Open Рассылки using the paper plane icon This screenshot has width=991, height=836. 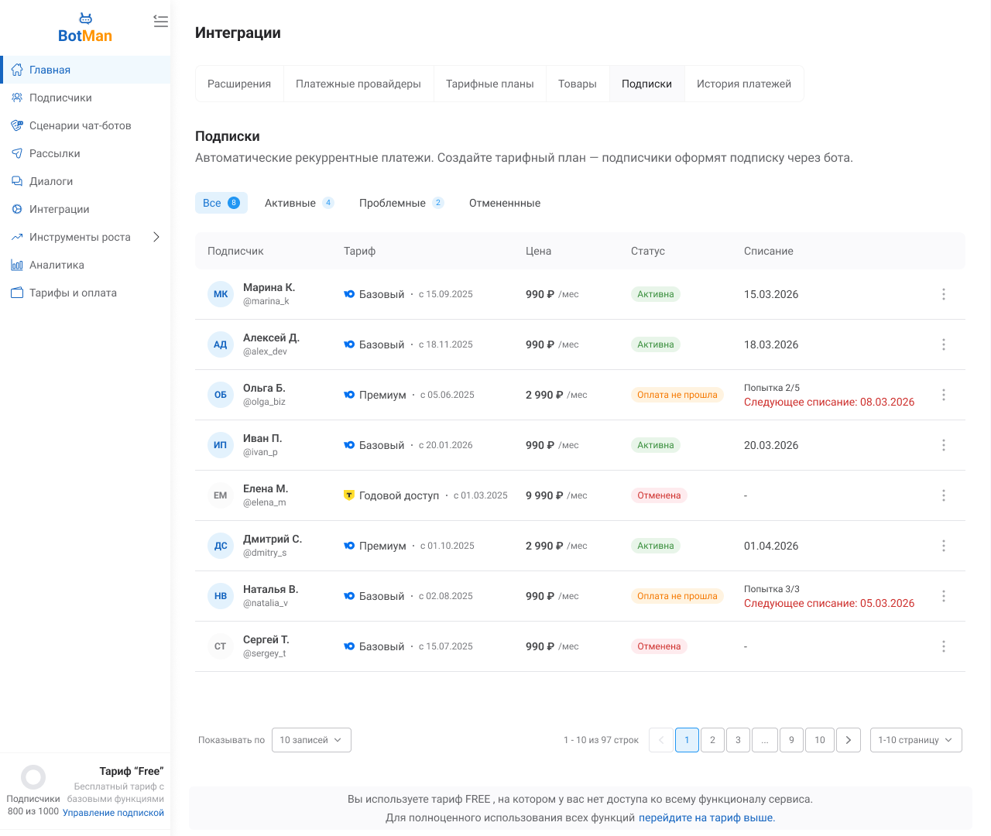pyautogui.click(x=17, y=153)
